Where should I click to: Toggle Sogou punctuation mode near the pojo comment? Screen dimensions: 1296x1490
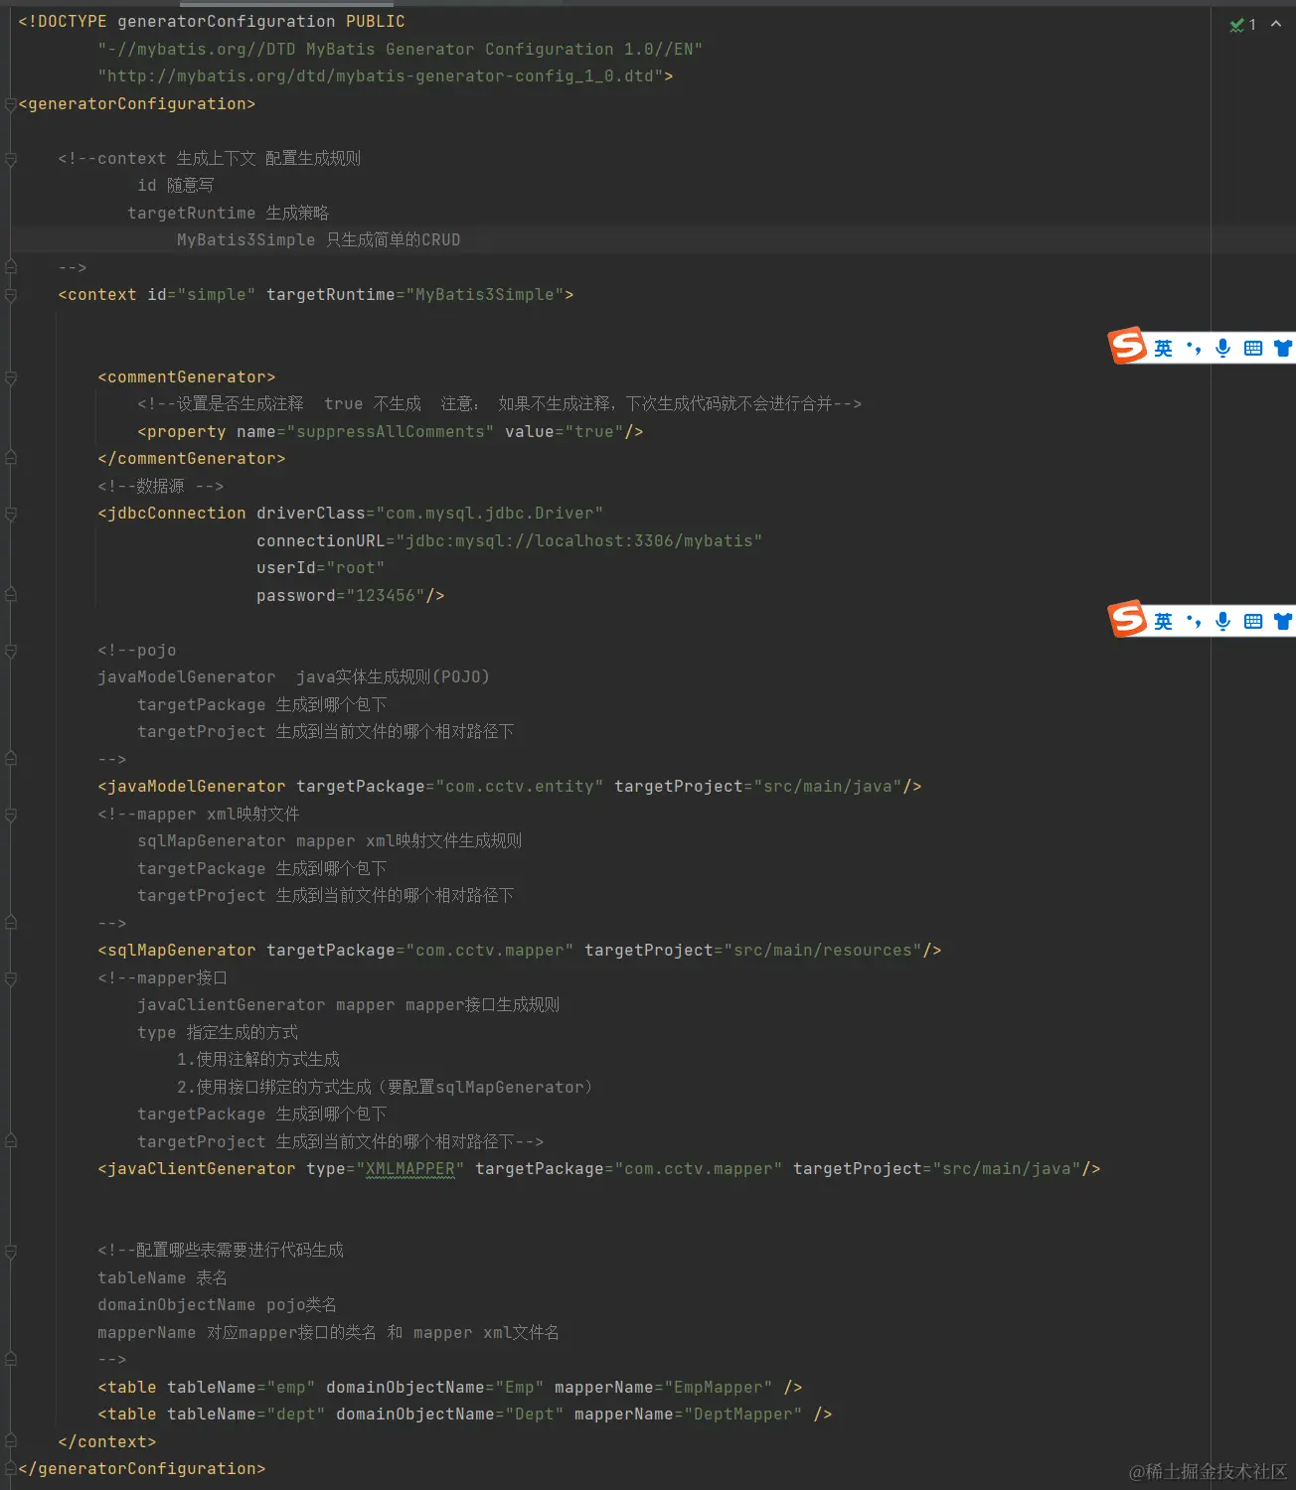pos(1194,621)
